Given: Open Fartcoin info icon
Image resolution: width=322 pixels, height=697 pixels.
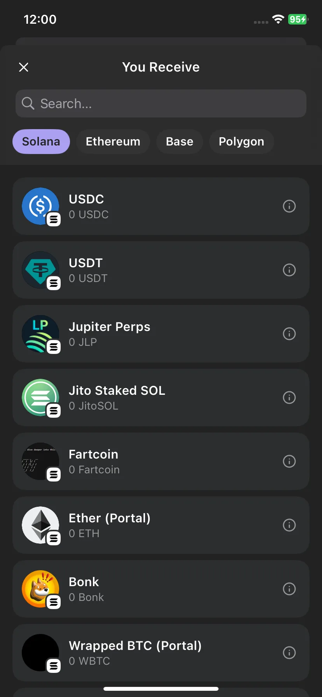Looking at the screenshot, I should pos(289,461).
